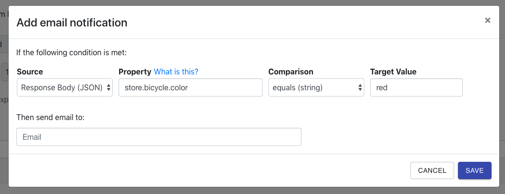505x194 pixels.
Task: Click the "Then send email to:" text
Action: click(50, 117)
